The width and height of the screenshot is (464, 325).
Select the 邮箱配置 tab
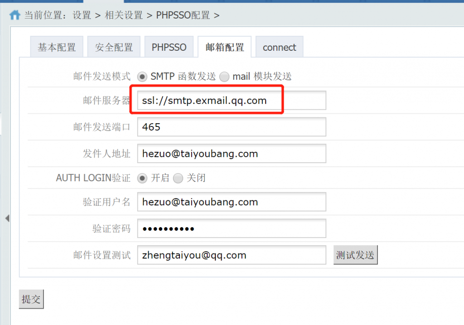tap(225, 47)
